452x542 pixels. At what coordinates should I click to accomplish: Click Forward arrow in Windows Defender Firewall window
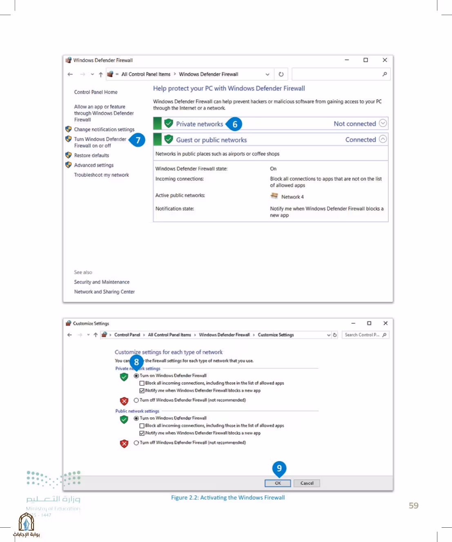(82, 74)
